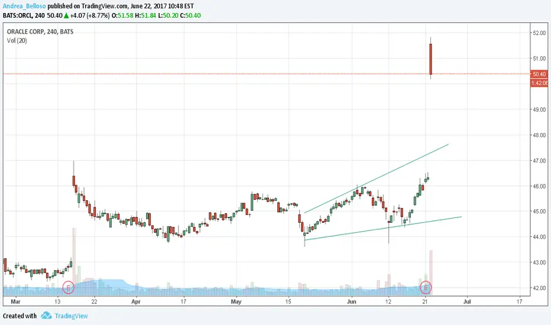The image size is (551, 325).
Task: Click the 51.00 price axis label
Action: [x=539, y=58]
